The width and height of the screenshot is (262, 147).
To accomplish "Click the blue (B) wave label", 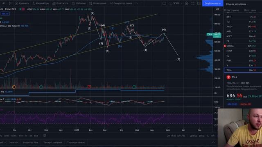I will [x=120, y=46].
